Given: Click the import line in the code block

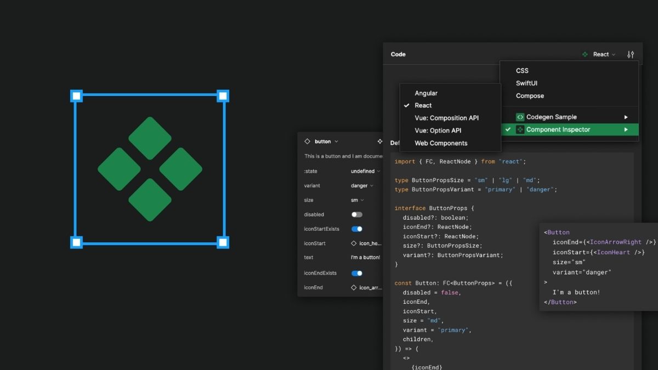Looking at the screenshot, I should pos(460,162).
